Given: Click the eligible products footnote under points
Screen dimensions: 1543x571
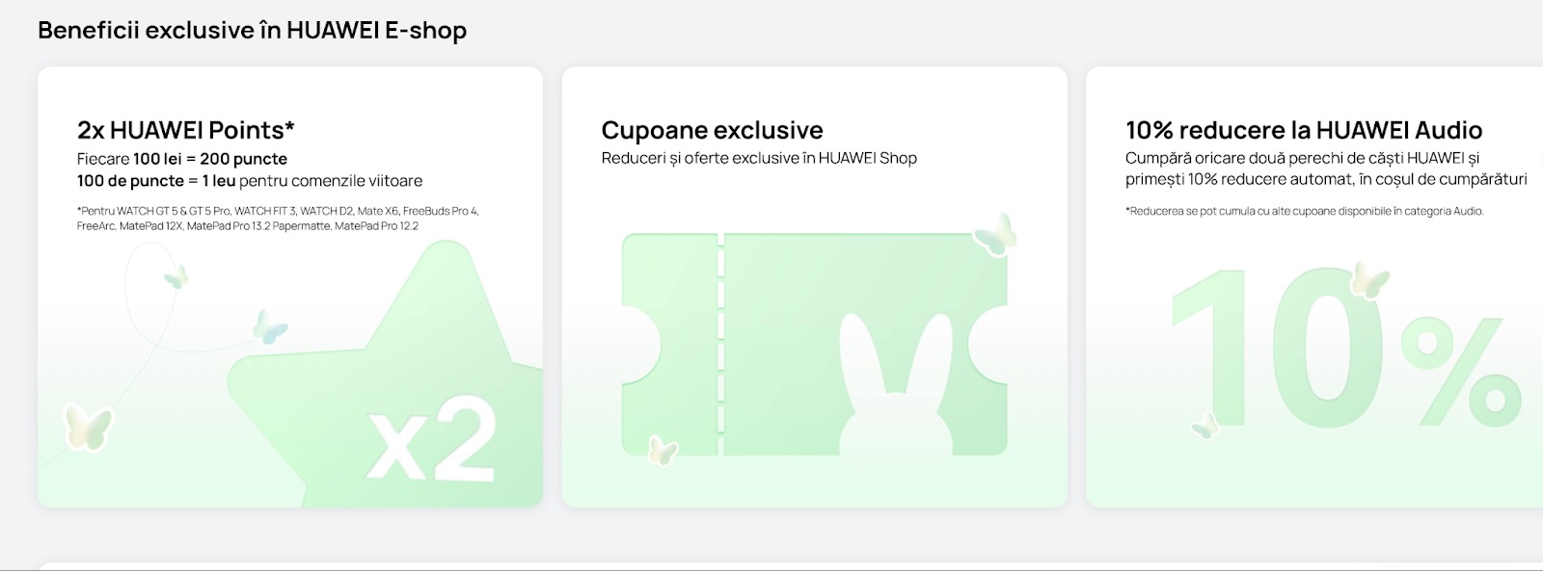Looking at the screenshot, I should click(x=278, y=219).
